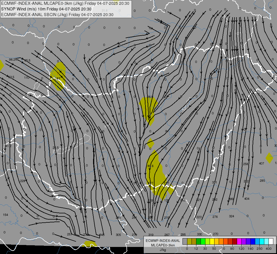Click the map value 41.2

[8, 146]
